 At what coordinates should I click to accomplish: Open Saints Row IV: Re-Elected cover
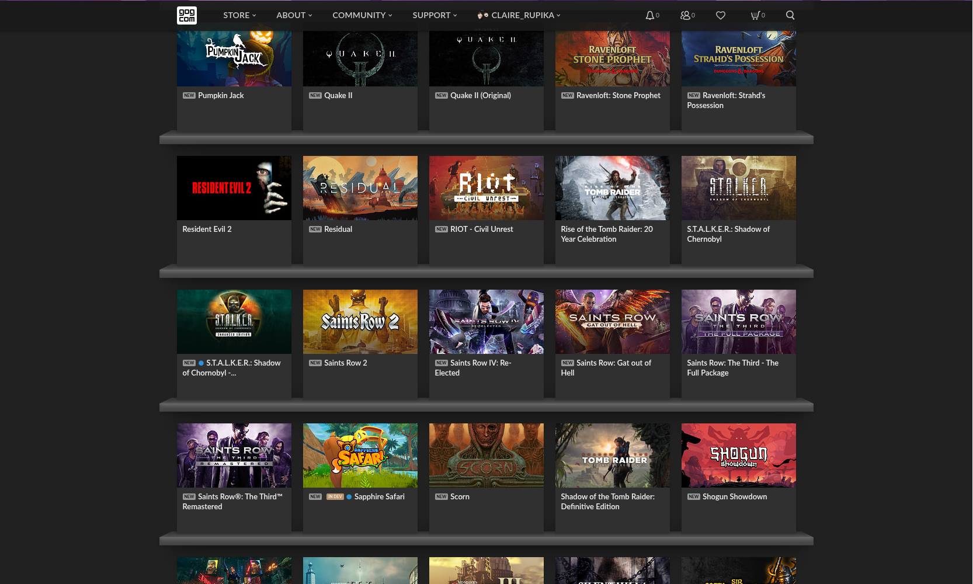(x=487, y=322)
